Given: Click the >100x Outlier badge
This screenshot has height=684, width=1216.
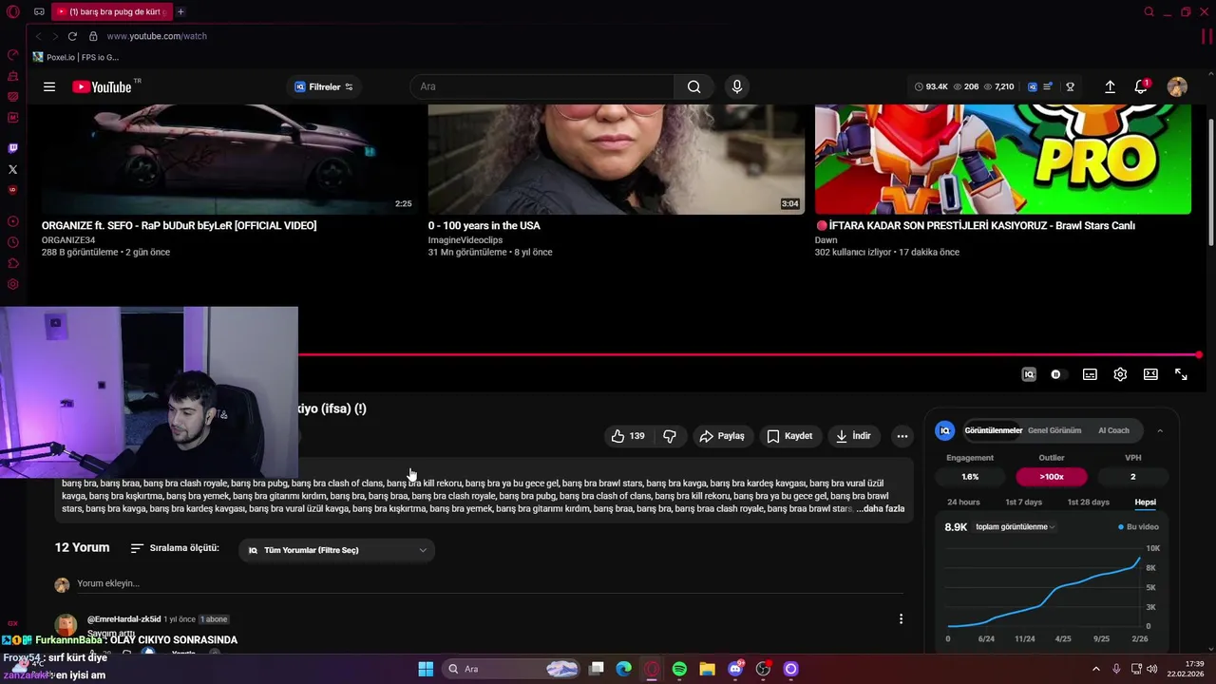Looking at the screenshot, I should click(1052, 477).
